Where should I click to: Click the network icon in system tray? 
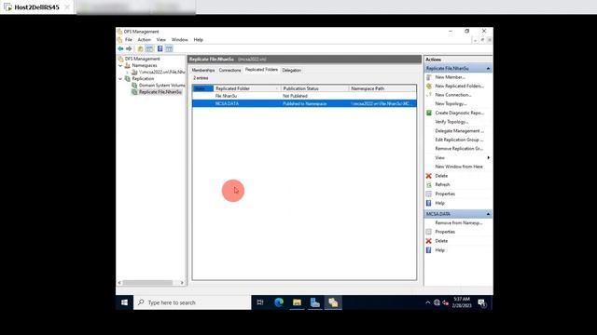tap(437, 302)
